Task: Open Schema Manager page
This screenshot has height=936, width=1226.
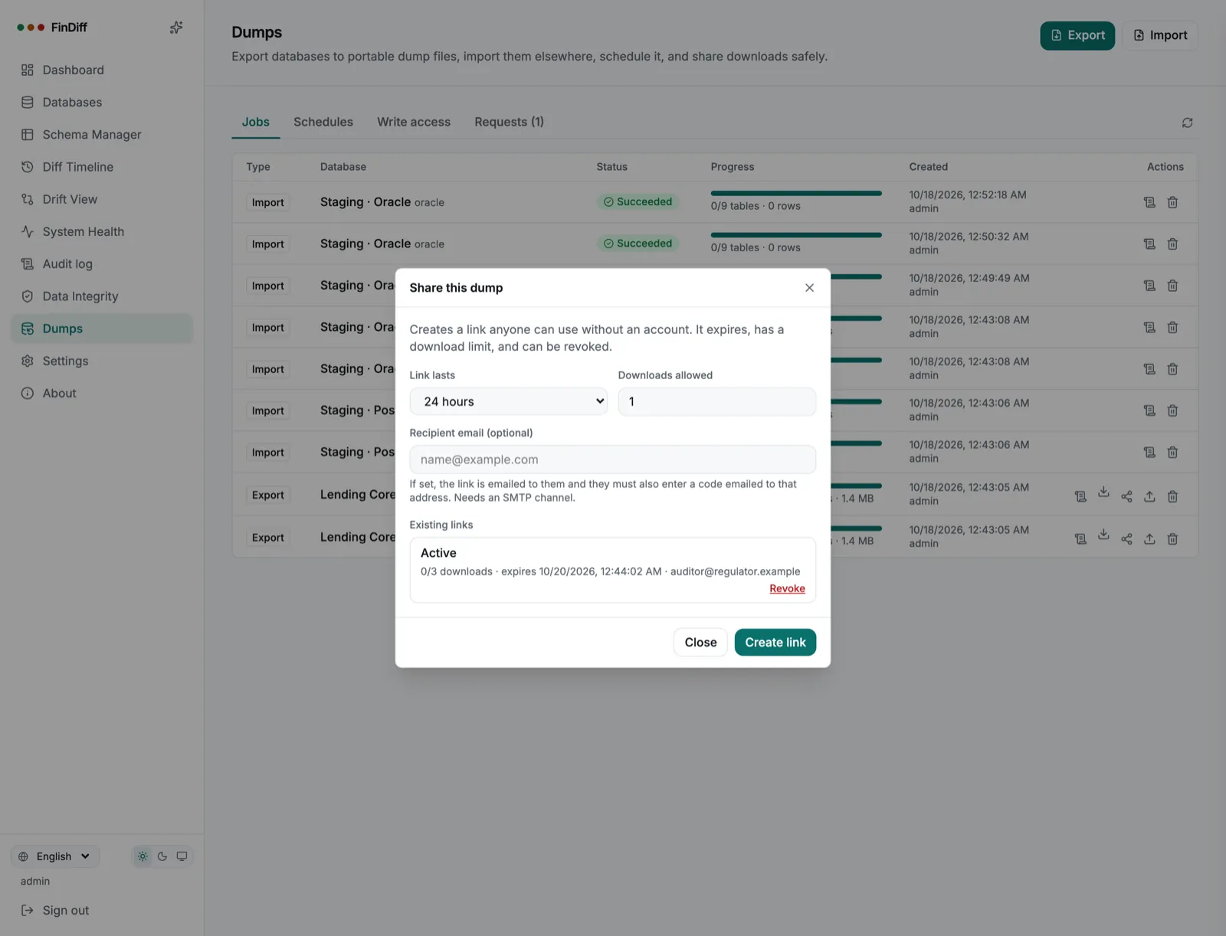Action: (x=102, y=135)
